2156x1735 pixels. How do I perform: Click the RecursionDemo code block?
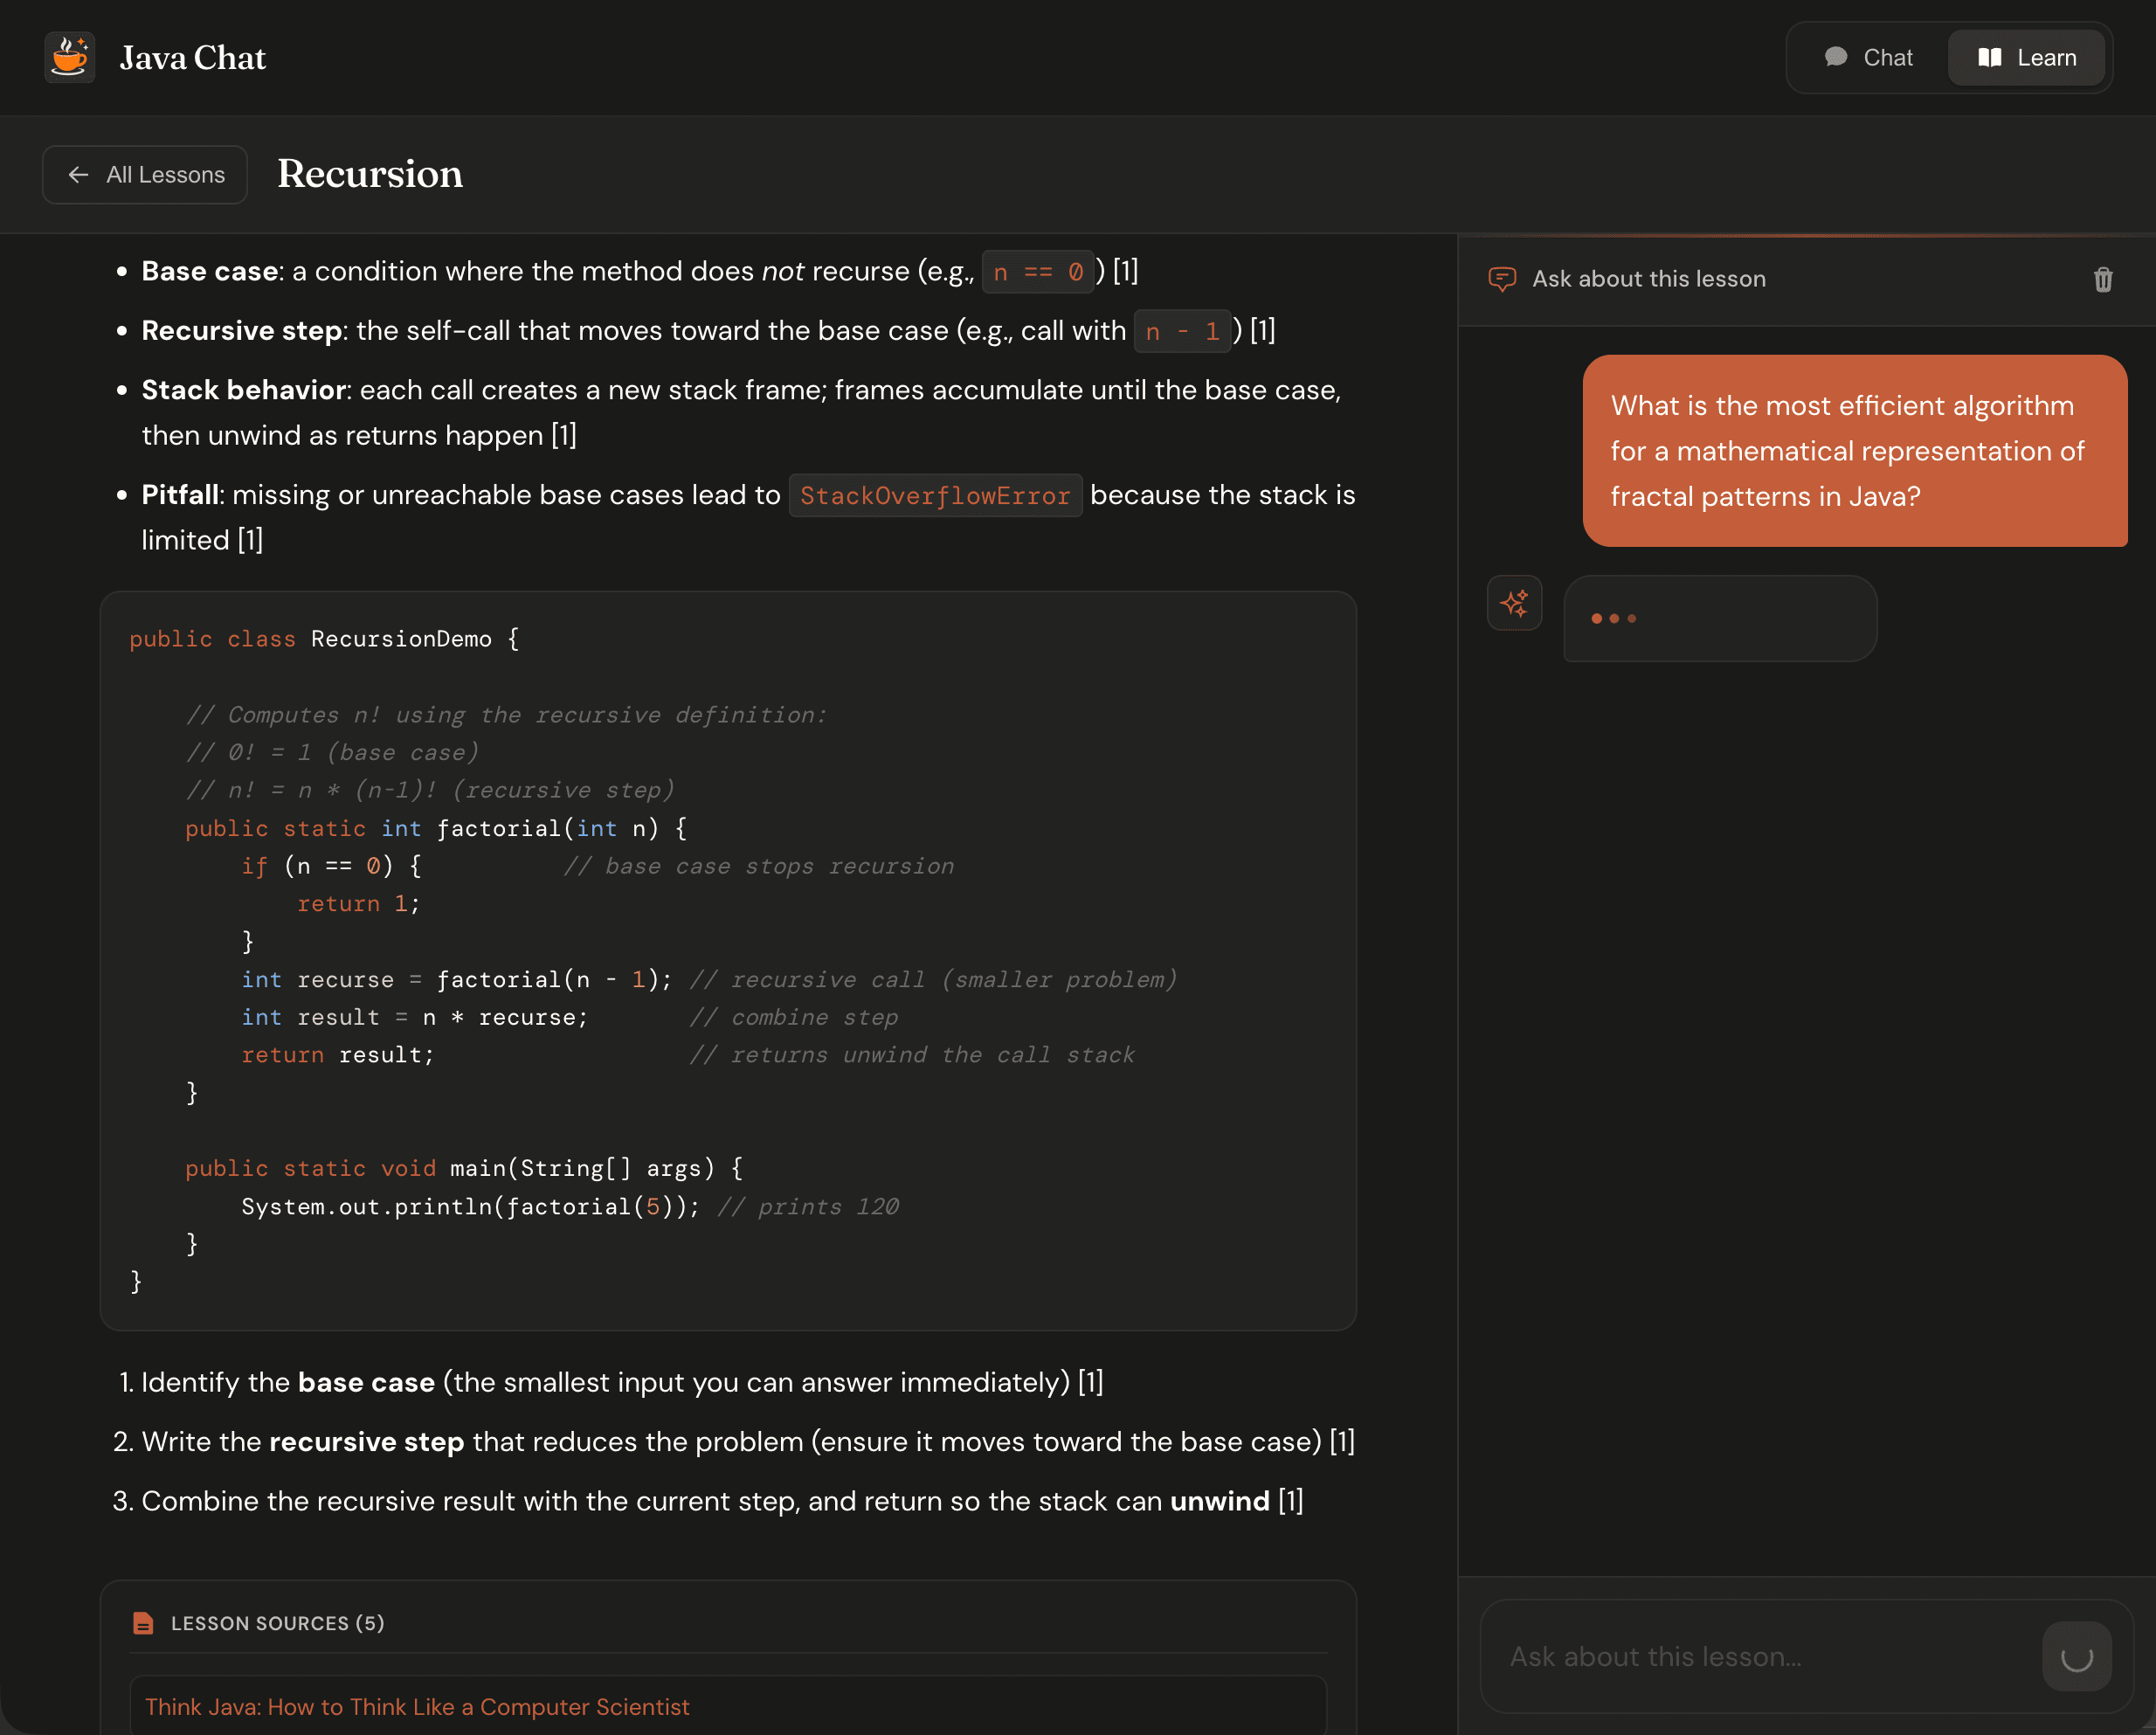pos(727,960)
